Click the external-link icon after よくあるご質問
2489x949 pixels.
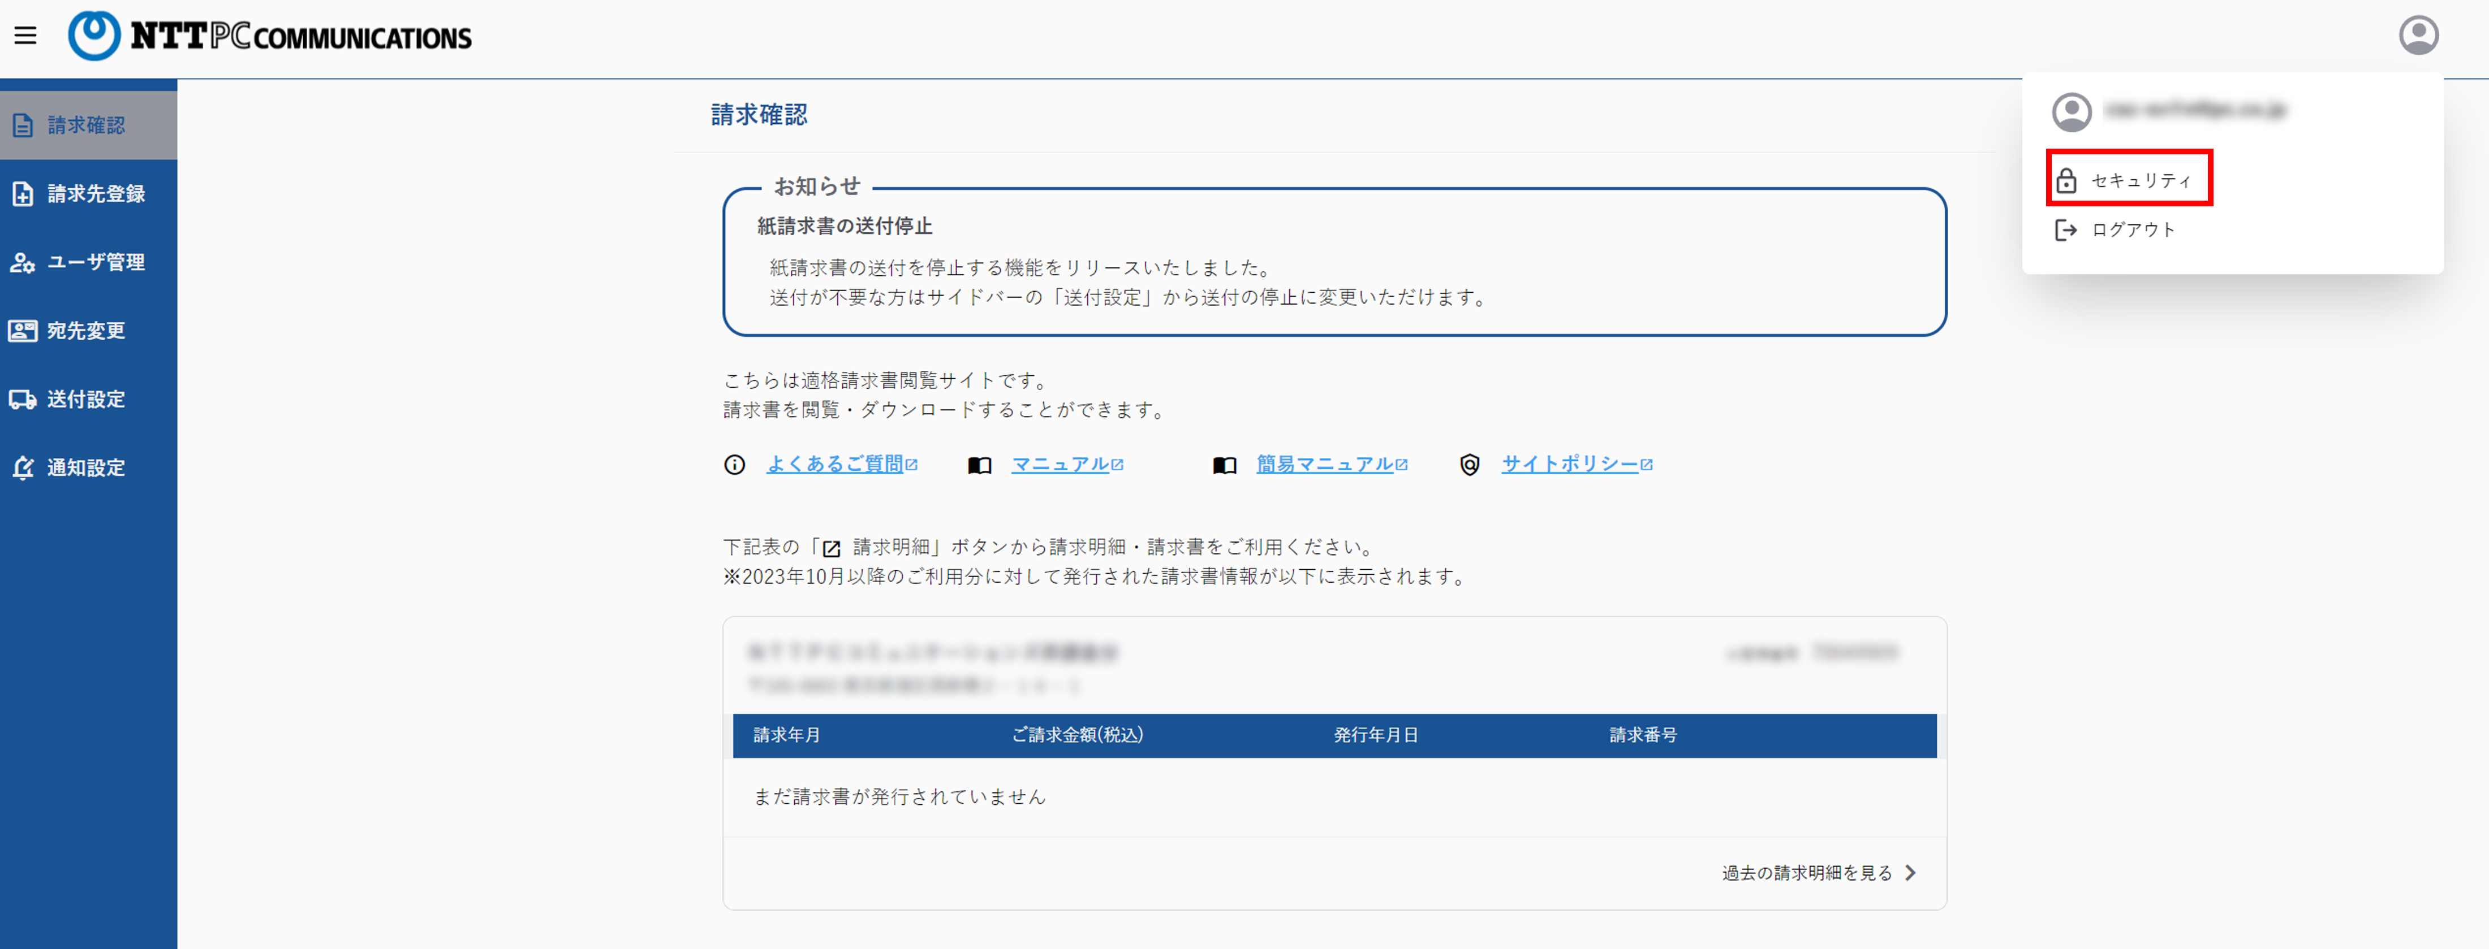(911, 465)
